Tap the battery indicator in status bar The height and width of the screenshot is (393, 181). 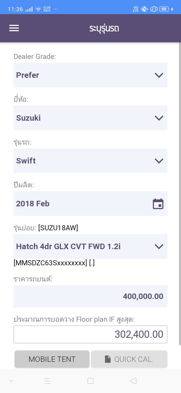pos(164,9)
